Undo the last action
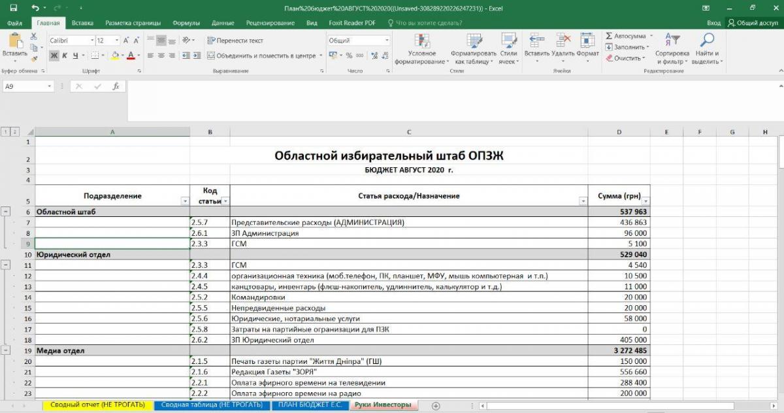Viewport: 784px width, 413px height. (x=35, y=7)
